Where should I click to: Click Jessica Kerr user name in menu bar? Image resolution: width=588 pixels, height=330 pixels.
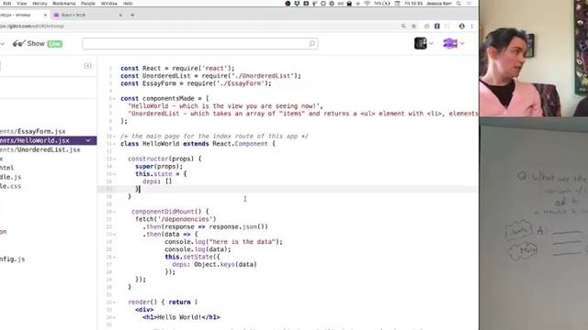pyautogui.click(x=439, y=4)
